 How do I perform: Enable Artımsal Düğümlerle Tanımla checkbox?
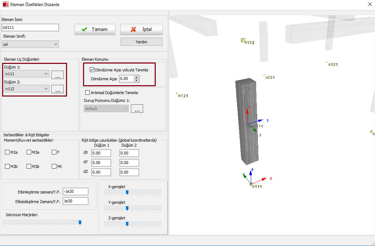(x=88, y=93)
